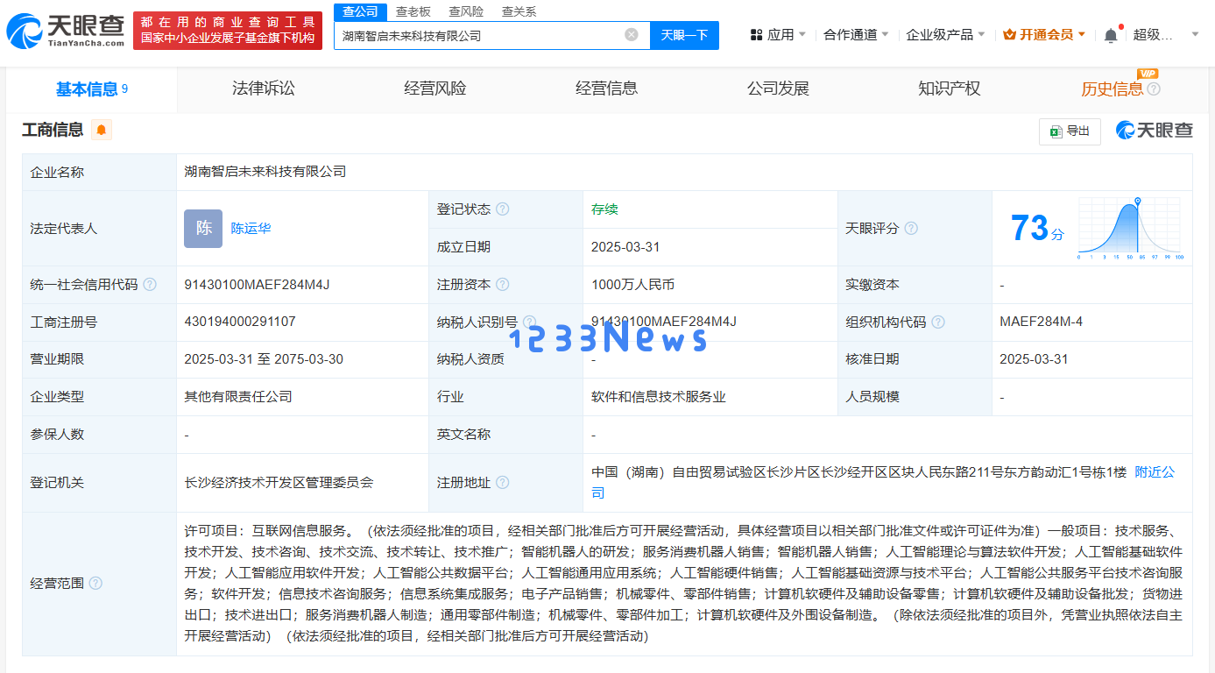Click the credit code 91430100MAEF284M4J under 统一社会信用代码
Screen dimensions: 1215x673
257,285
